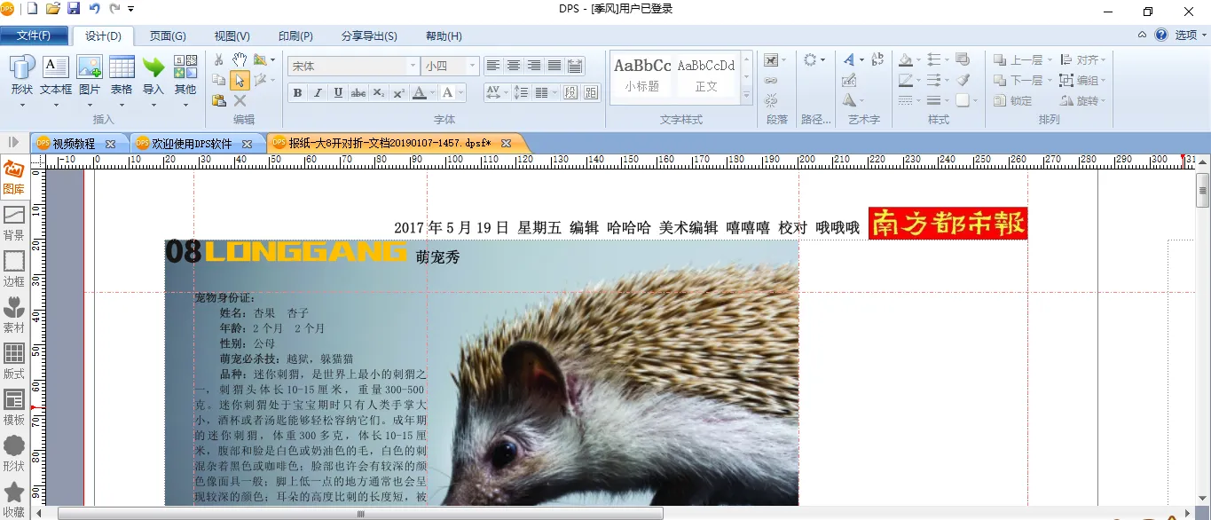Click the 锁定 lock button

(1013, 100)
